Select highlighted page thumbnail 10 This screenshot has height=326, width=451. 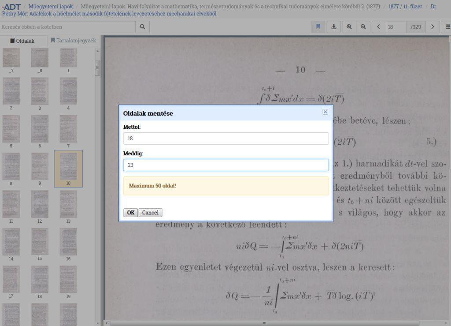pyautogui.click(x=68, y=169)
